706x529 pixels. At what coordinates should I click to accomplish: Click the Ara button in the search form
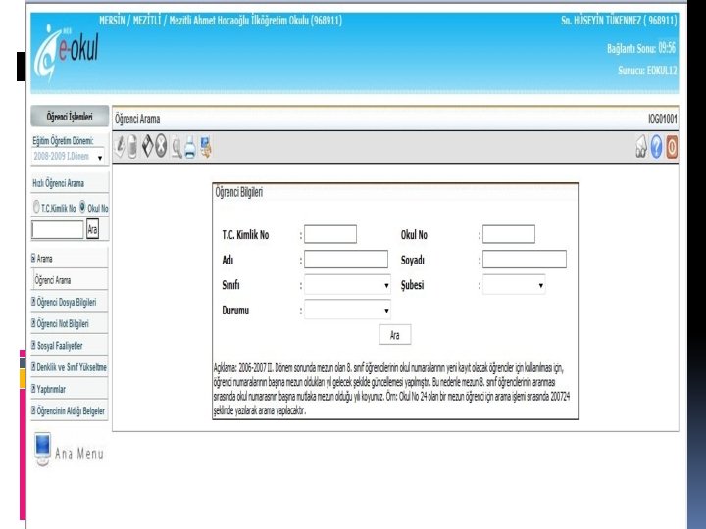click(x=395, y=335)
